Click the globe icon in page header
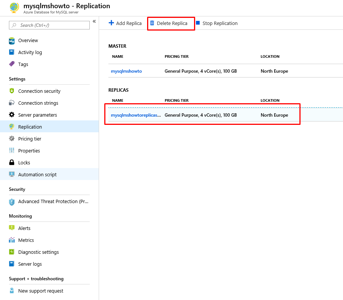 14,7
